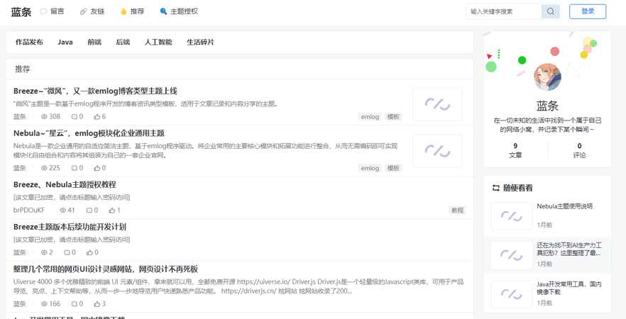626x319 pixels.
Task: Click the 主题授权 magnifier icon
Action: 163,11
